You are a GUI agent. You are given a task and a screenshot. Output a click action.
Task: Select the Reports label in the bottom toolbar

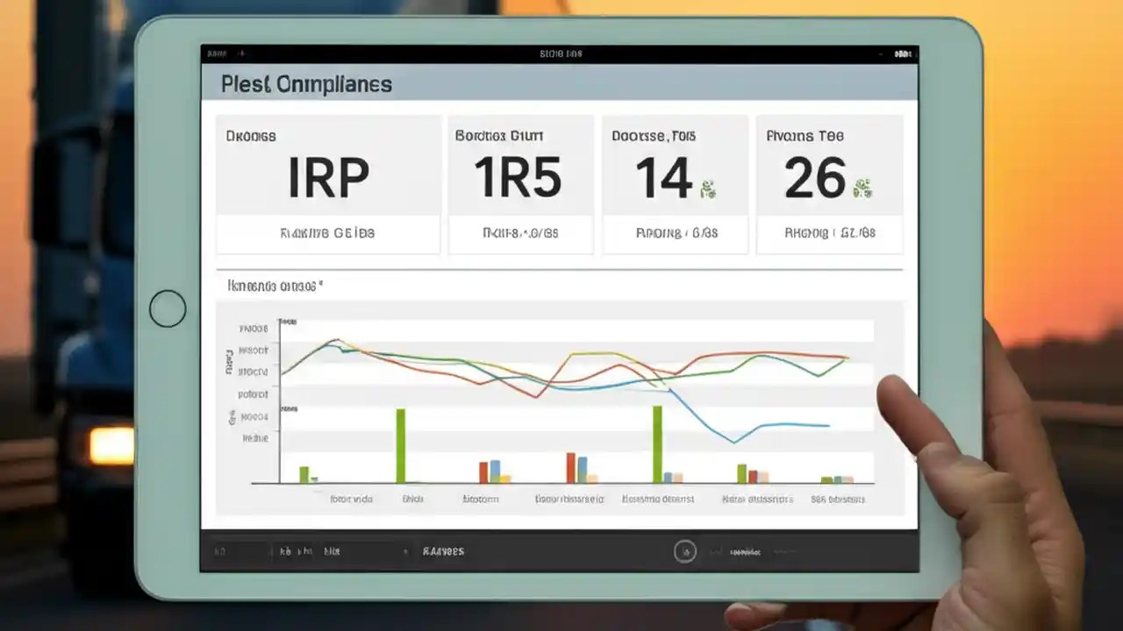(442, 551)
